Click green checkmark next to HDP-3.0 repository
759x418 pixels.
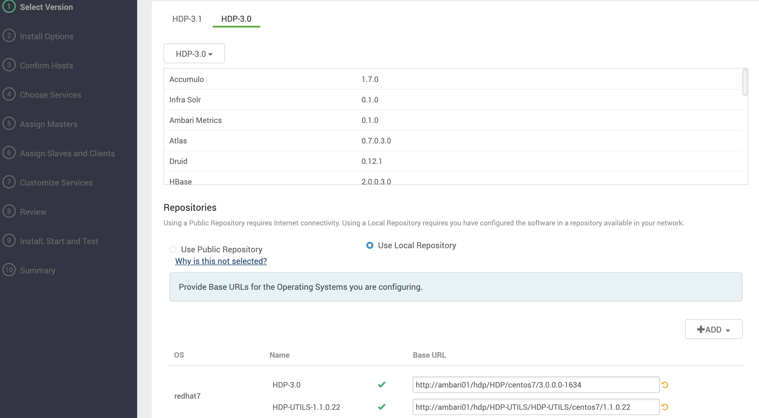[382, 385]
